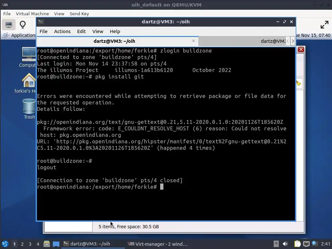Minimize the dartz@VM3 terminal window

click(x=278, y=22)
